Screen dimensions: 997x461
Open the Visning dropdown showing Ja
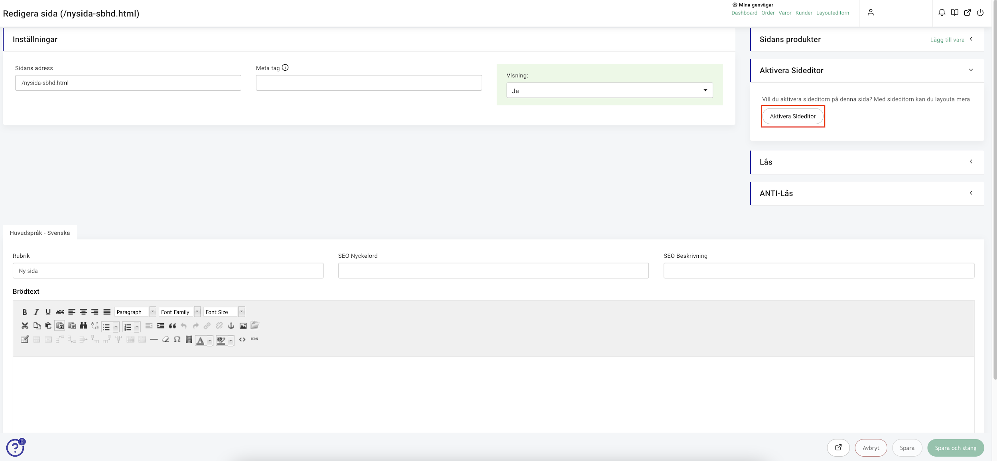(609, 91)
